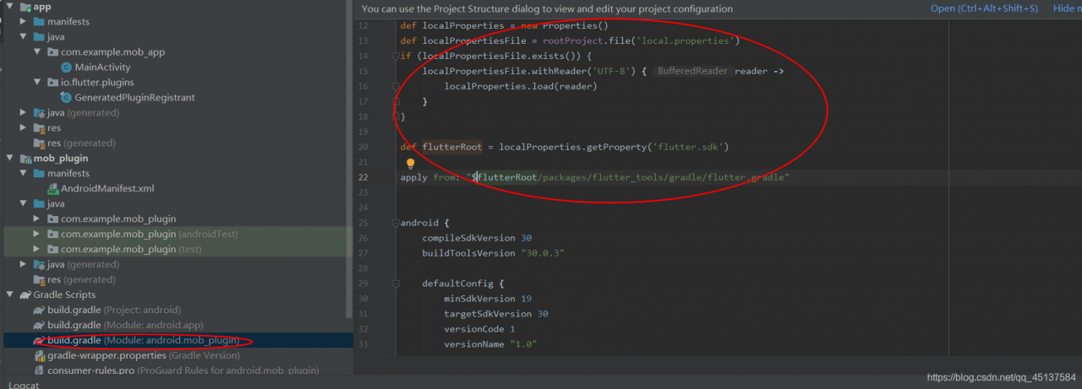This screenshot has width=1082, height=389.
Task: Click the mob_plugin module icon
Action: point(25,159)
